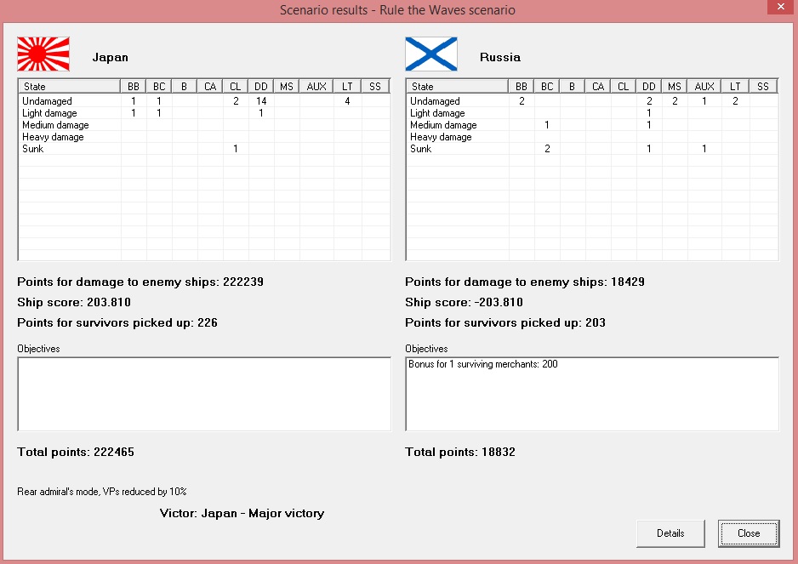Select the State column header in Russia table

click(457, 86)
